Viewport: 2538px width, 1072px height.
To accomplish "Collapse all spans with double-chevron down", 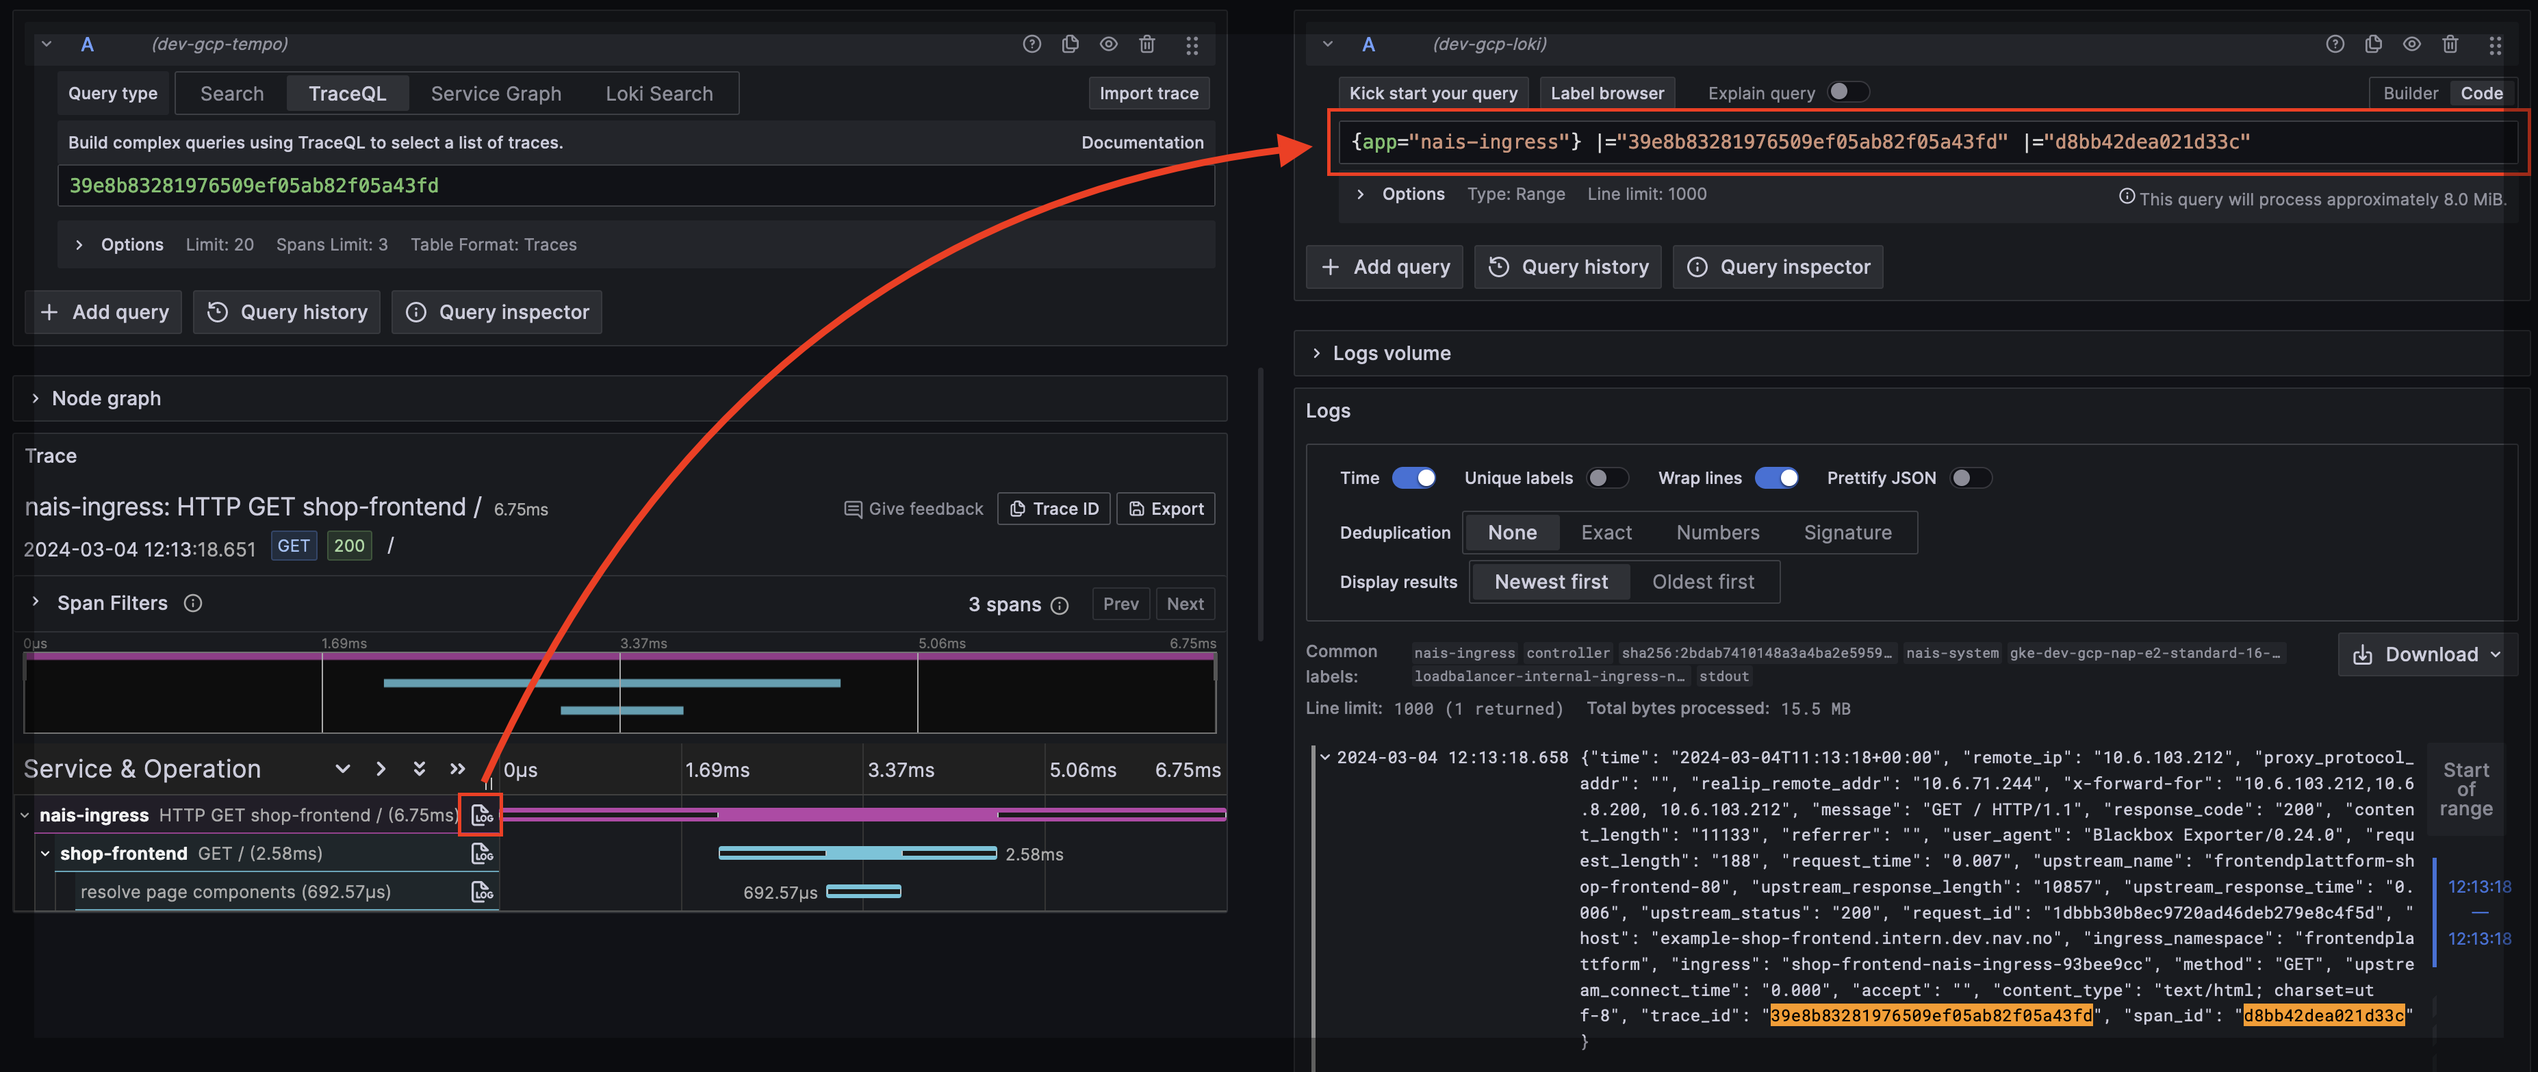I will click(x=420, y=769).
